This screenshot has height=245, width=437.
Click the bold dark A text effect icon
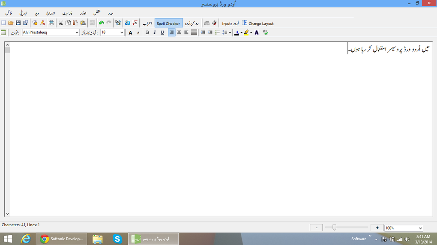[257, 32]
